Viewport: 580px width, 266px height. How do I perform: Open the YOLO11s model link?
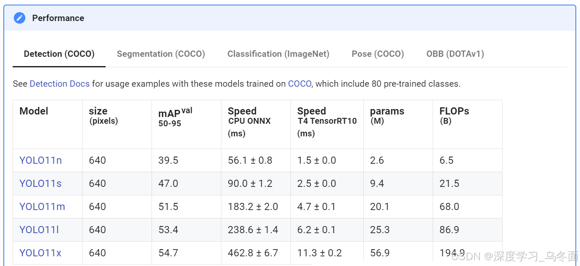40,184
